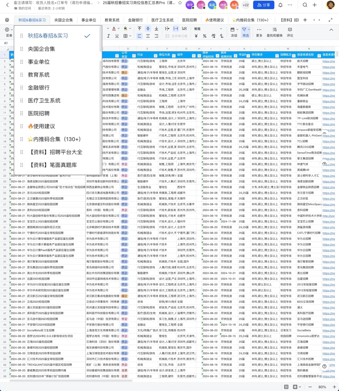Set text overflow mode
339x391 pixels.
coord(167,29)
